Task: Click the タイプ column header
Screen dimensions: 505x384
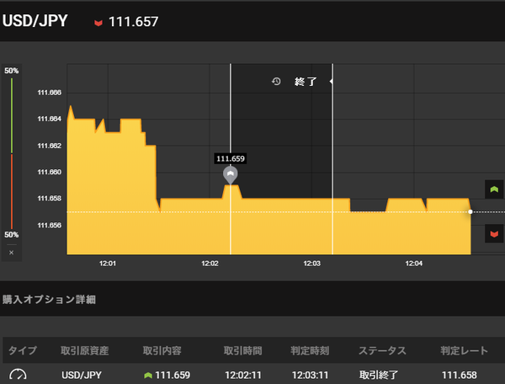Action: pyautogui.click(x=23, y=350)
